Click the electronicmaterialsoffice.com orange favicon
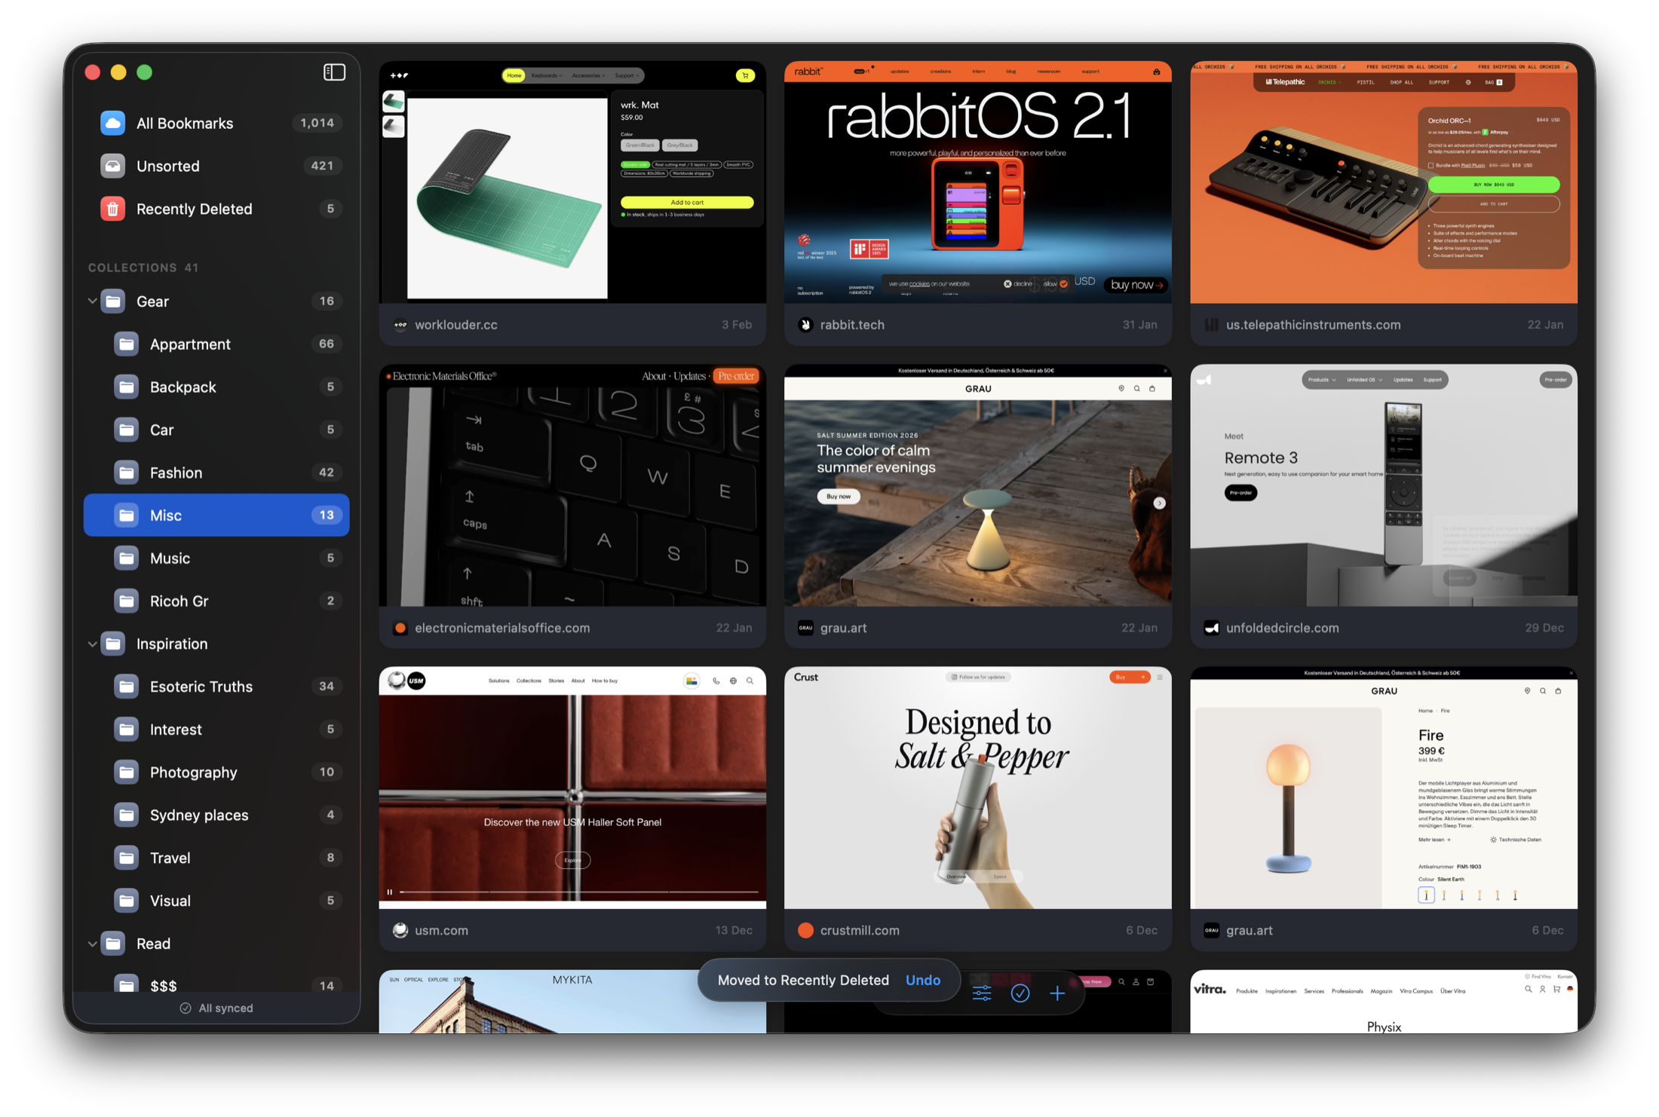 [x=400, y=628]
